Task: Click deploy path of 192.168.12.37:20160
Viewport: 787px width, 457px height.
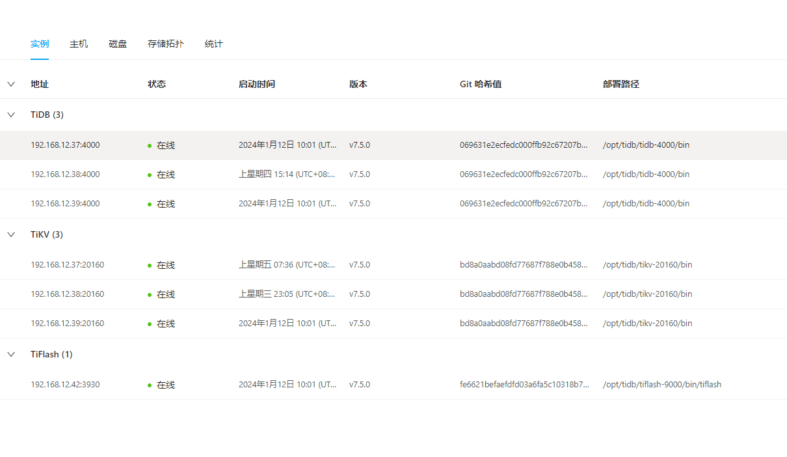Action: point(648,265)
